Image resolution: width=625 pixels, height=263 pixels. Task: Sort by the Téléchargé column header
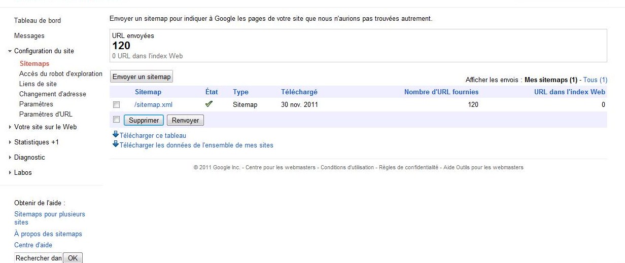(299, 92)
